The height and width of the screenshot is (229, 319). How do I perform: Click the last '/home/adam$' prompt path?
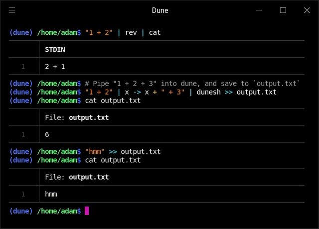click(x=59, y=211)
